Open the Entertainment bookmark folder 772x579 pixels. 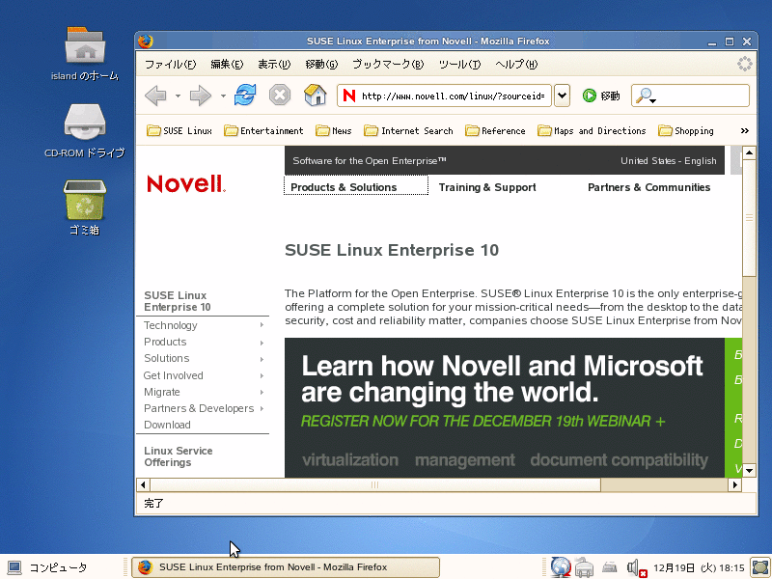tap(263, 130)
